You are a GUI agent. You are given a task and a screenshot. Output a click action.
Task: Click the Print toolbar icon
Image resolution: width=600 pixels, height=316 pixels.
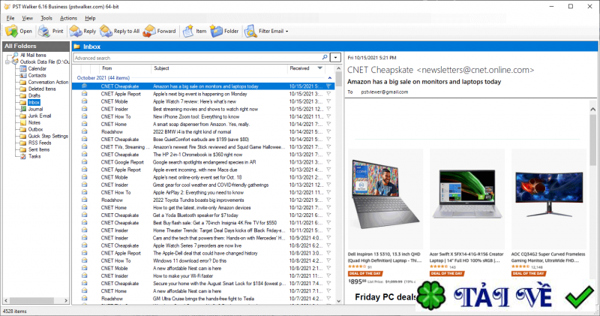(44, 32)
